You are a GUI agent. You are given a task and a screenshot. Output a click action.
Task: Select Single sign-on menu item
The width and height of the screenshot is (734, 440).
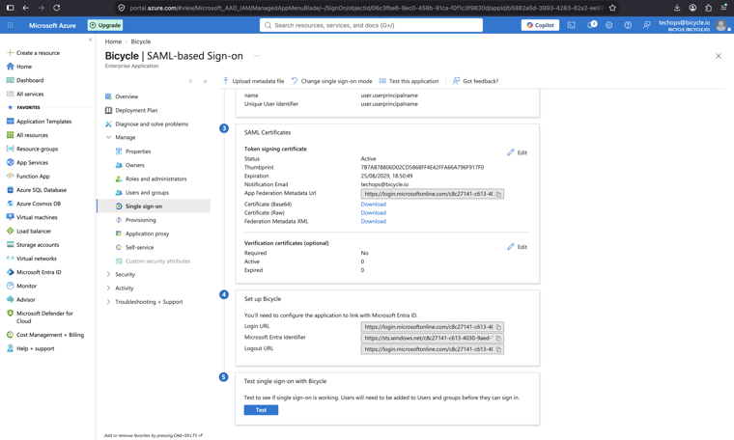tap(154, 206)
